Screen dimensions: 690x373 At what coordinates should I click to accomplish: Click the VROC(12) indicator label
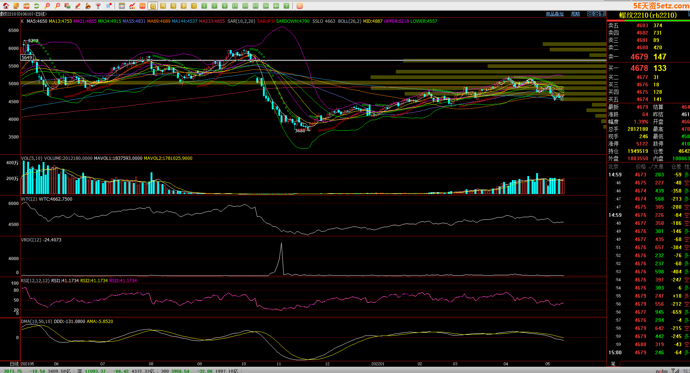[x=31, y=240]
